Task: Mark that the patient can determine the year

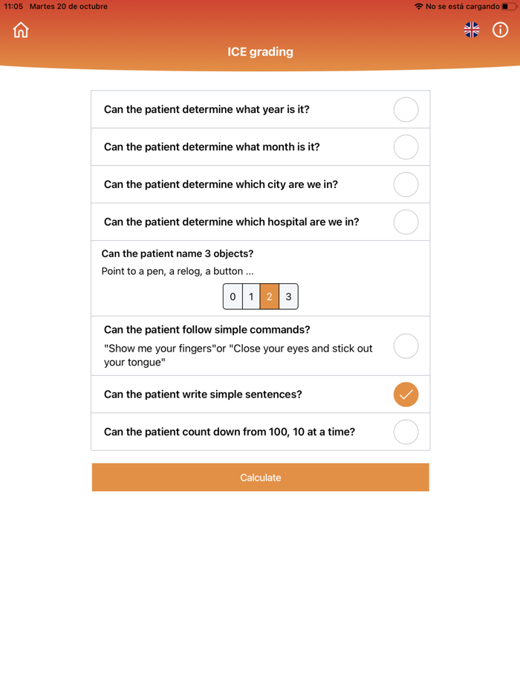Action: (x=406, y=109)
